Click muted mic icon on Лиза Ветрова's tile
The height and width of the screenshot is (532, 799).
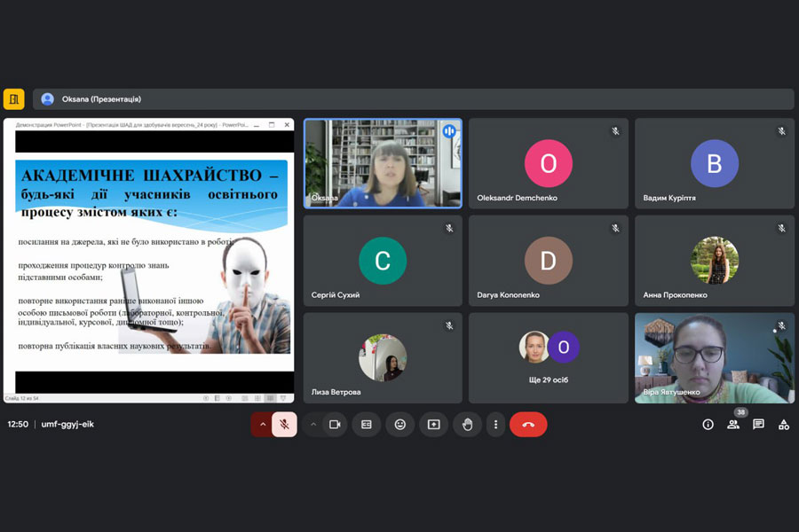(449, 325)
